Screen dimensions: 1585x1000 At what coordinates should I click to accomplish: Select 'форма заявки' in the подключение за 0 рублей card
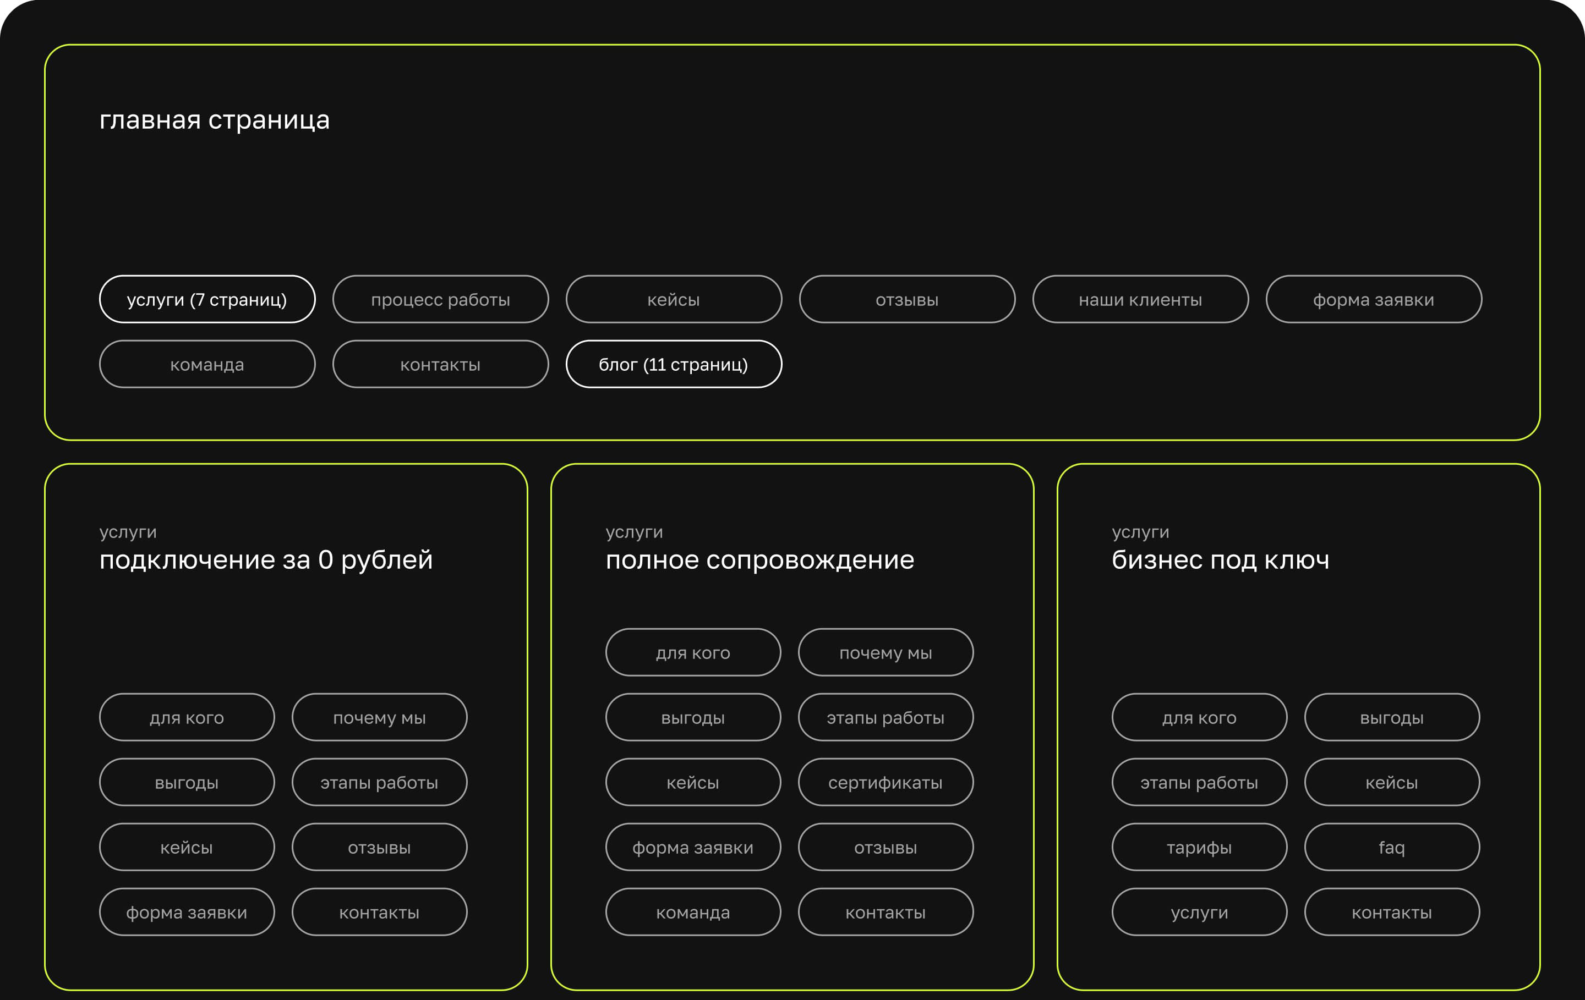[186, 913]
